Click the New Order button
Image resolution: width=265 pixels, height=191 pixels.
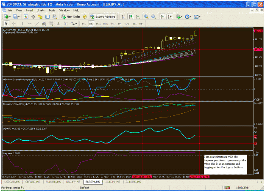tap(71, 16)
